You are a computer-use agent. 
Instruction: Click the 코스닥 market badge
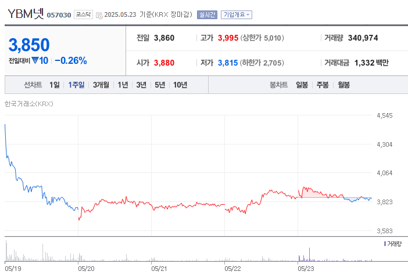(x=83, y=15)
